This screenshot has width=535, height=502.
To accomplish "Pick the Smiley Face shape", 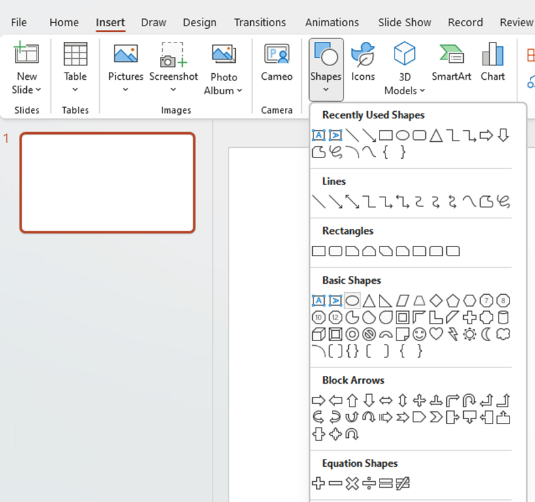I will [x=419, y=334].
